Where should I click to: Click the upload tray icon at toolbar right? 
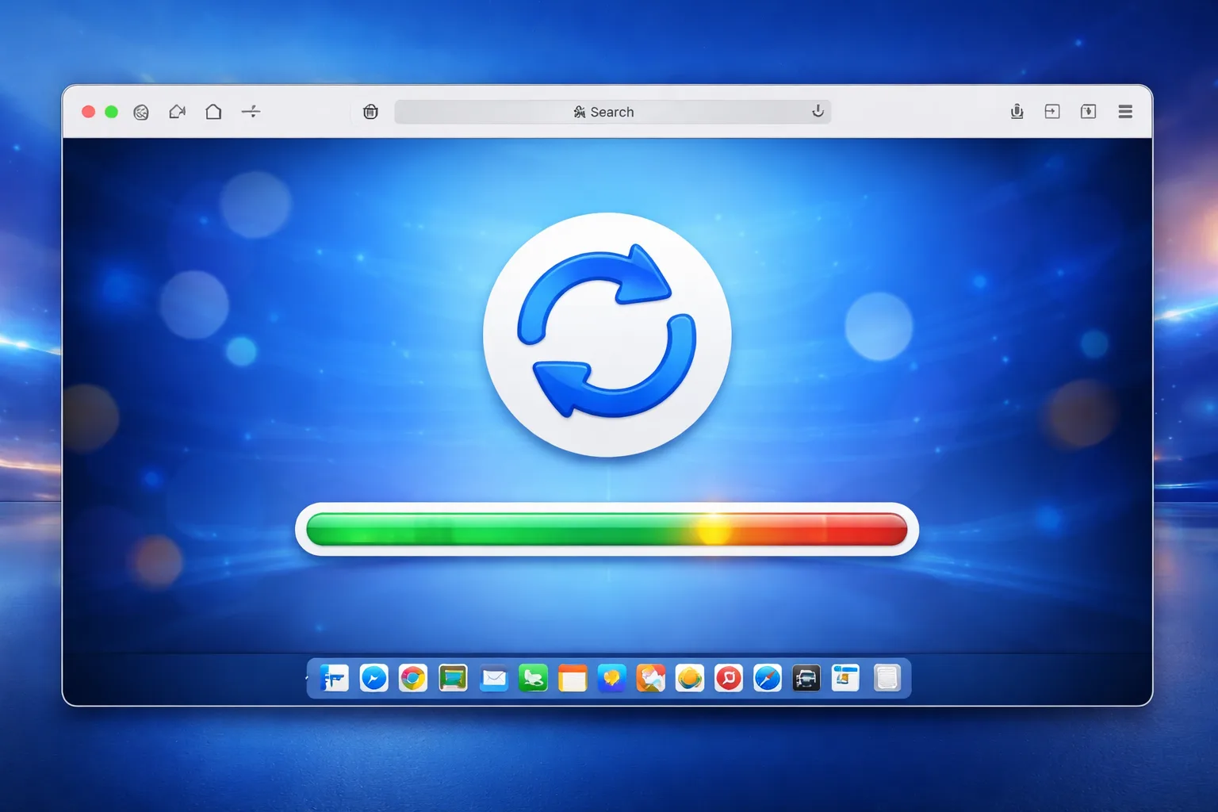point(1017,112)
